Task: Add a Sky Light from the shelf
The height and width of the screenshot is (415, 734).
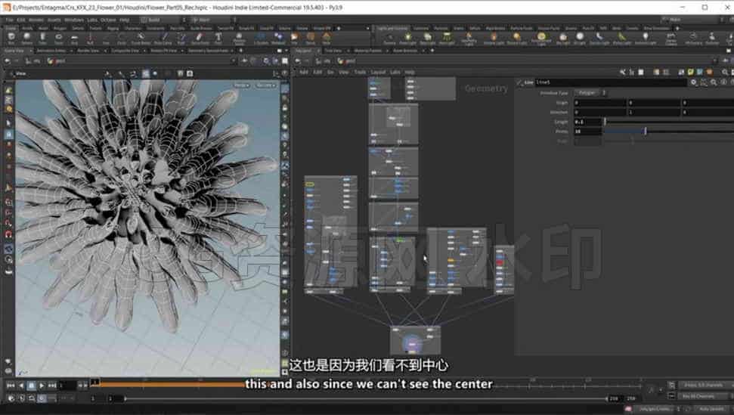Action: [562, 38]
